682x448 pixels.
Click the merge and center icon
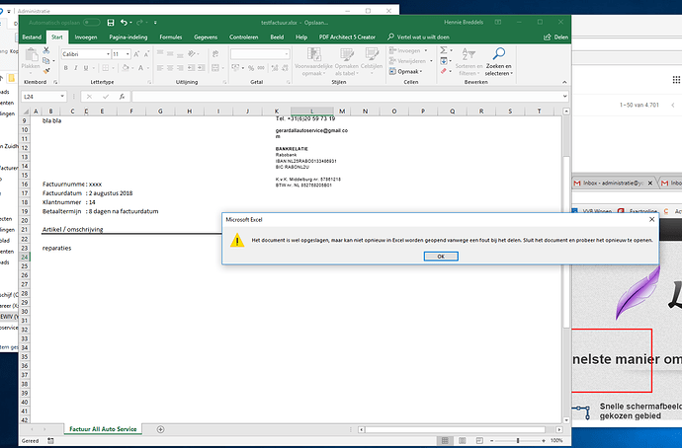215,68
